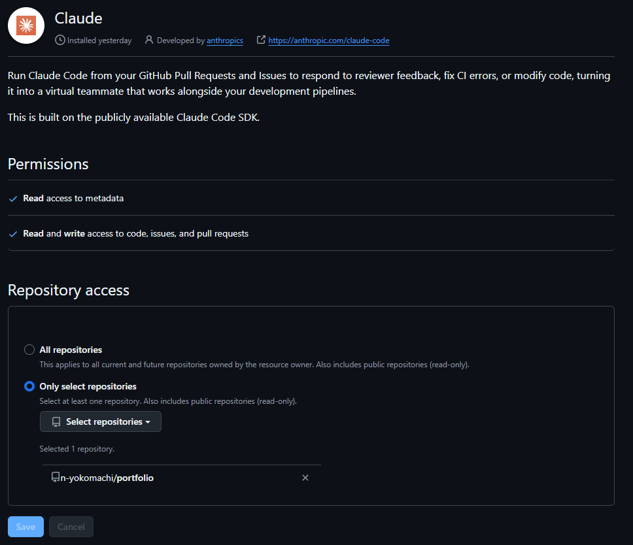
Task: Click the 'This is built on' SDK sentence
Action: (x=133, y=118)
